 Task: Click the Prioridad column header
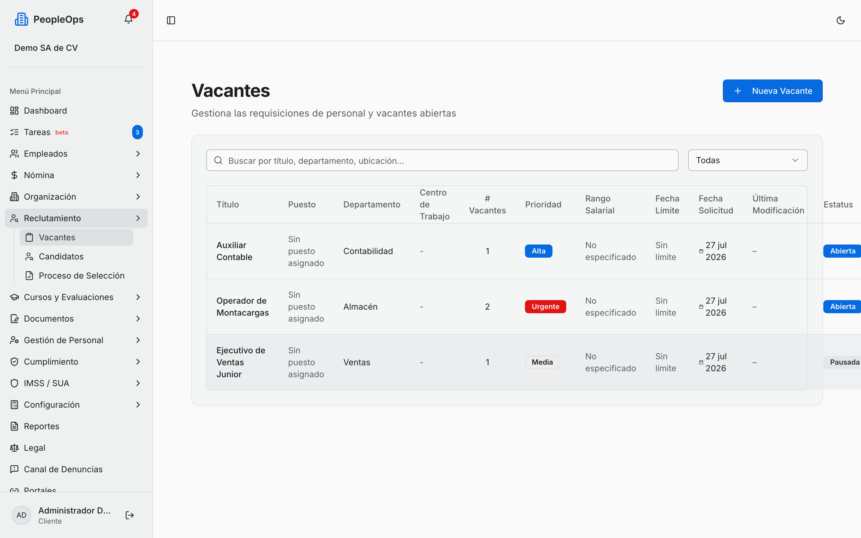(x=543, y=205)
